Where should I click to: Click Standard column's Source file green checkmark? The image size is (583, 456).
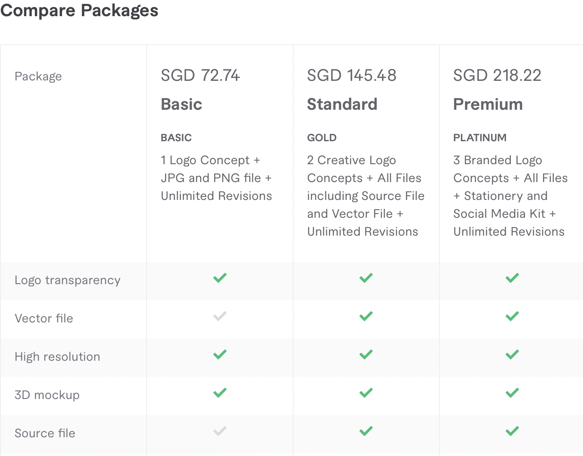366,431
